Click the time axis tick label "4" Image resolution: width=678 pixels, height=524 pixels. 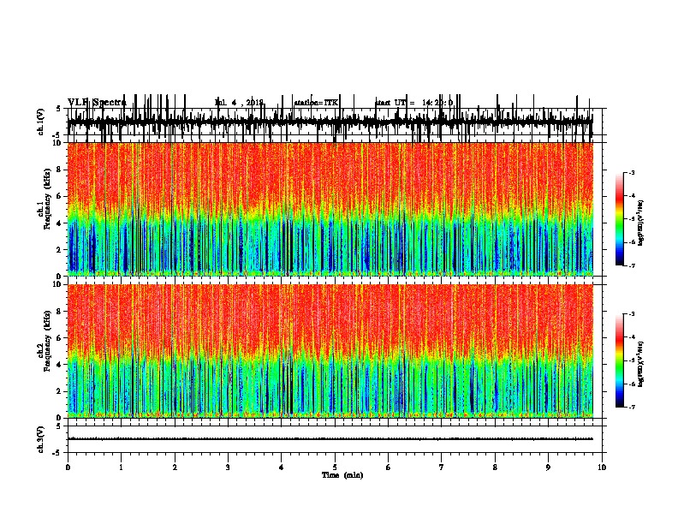(282, 467)
